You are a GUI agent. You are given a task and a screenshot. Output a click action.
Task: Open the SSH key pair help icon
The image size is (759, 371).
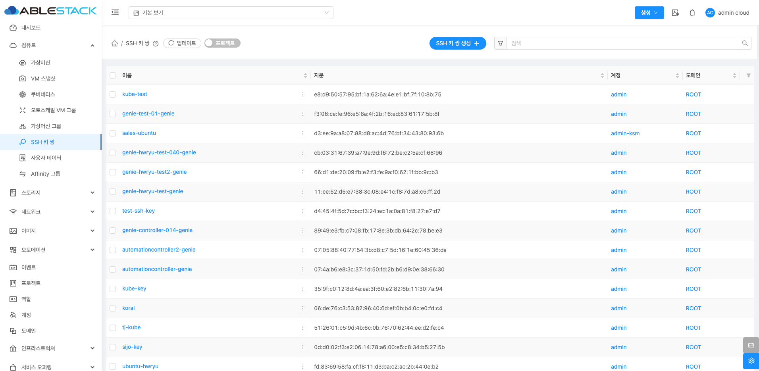(x=156, y=44)
